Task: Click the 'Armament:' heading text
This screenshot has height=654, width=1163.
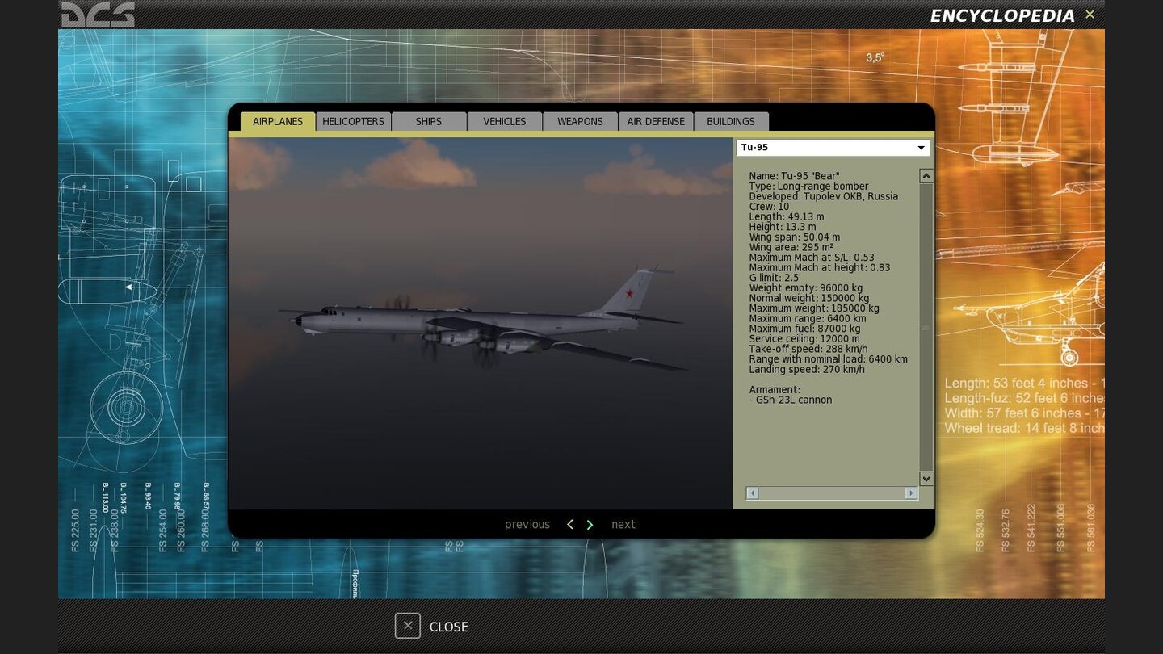Action: [775, 390]
